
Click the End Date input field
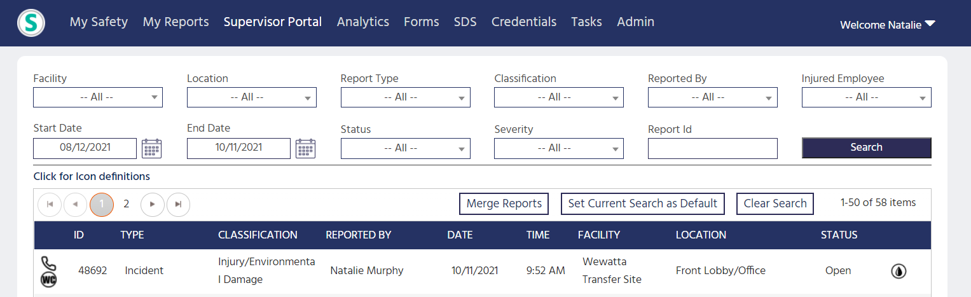[238, 148]
